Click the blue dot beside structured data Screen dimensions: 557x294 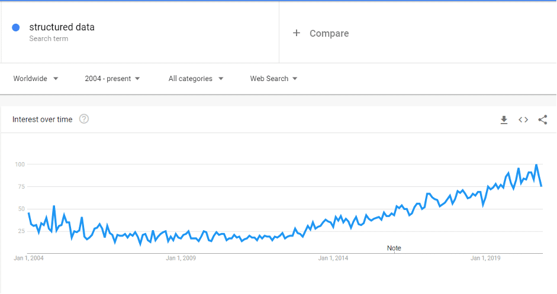pos(16,27)
